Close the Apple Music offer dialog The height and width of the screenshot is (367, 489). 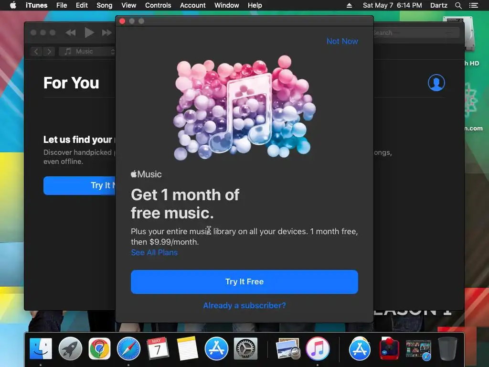[122, 21]
